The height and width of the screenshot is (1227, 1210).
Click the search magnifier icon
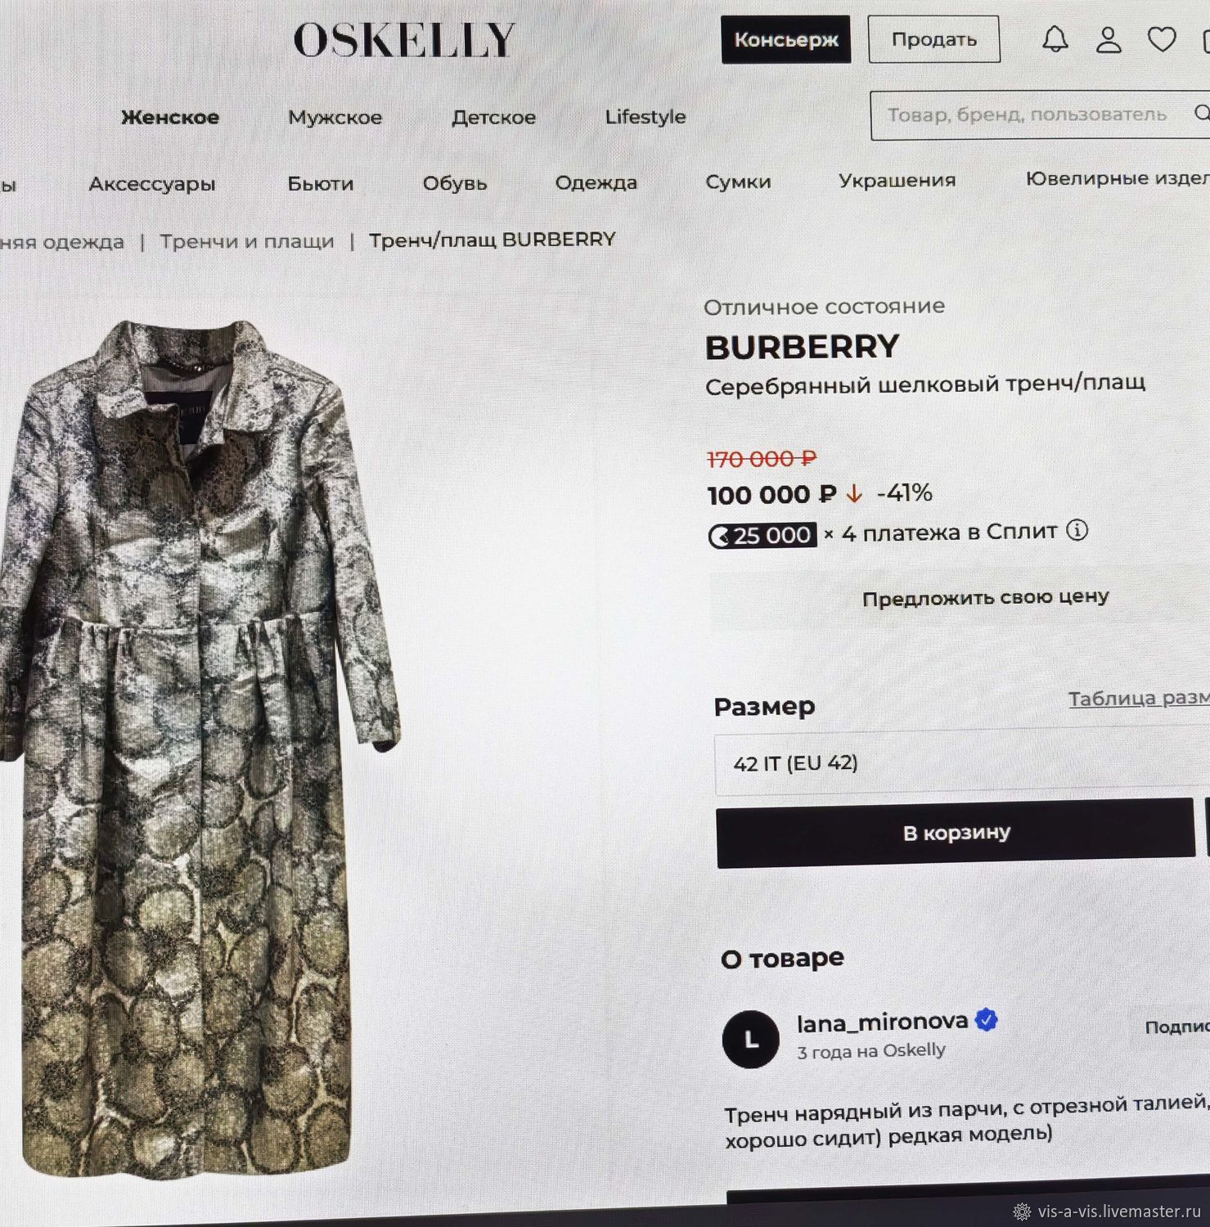1202,112
